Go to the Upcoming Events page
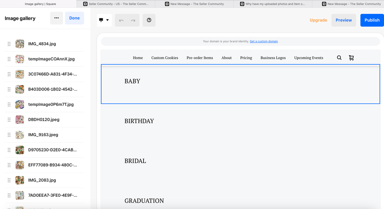This screenshot has width=384, height=209. tap(309, 58)
